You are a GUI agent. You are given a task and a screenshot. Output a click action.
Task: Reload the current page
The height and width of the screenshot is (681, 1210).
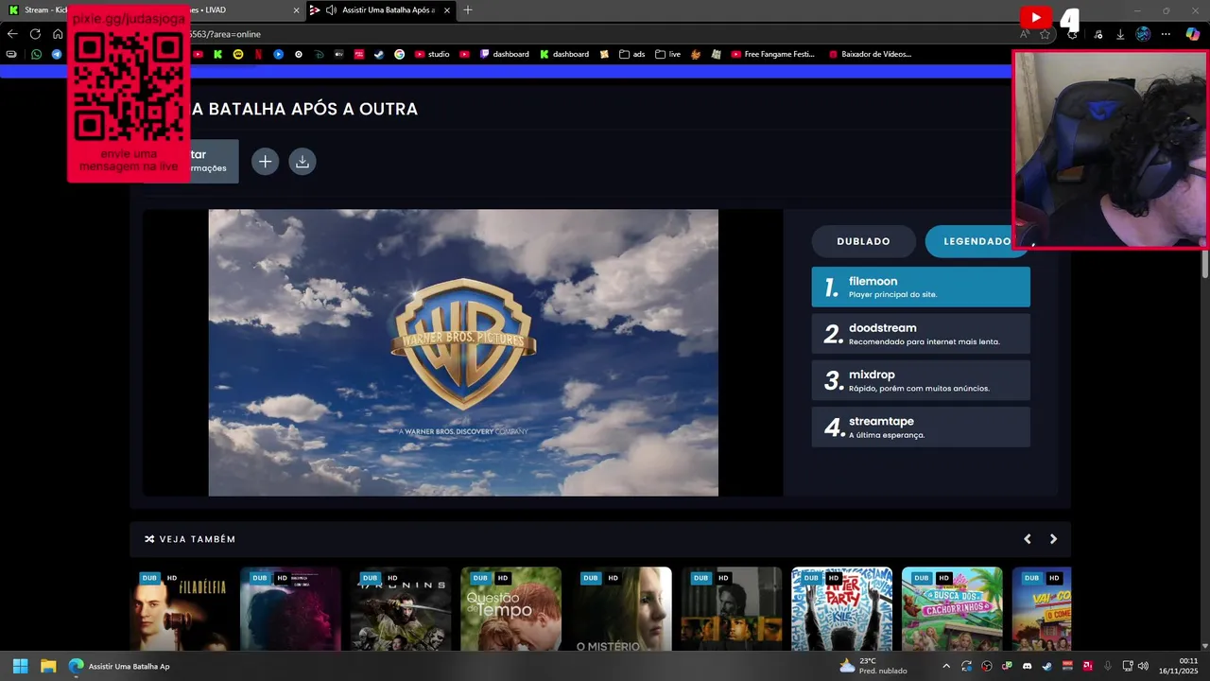pos(35,34)
